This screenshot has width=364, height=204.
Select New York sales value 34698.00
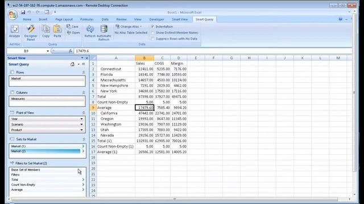144,91
